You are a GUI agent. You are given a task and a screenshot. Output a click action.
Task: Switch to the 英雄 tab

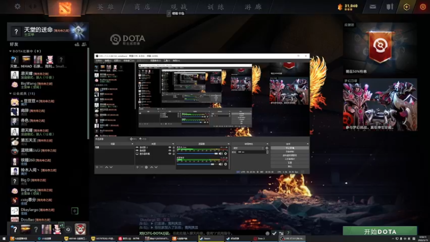tap(105, 7)
